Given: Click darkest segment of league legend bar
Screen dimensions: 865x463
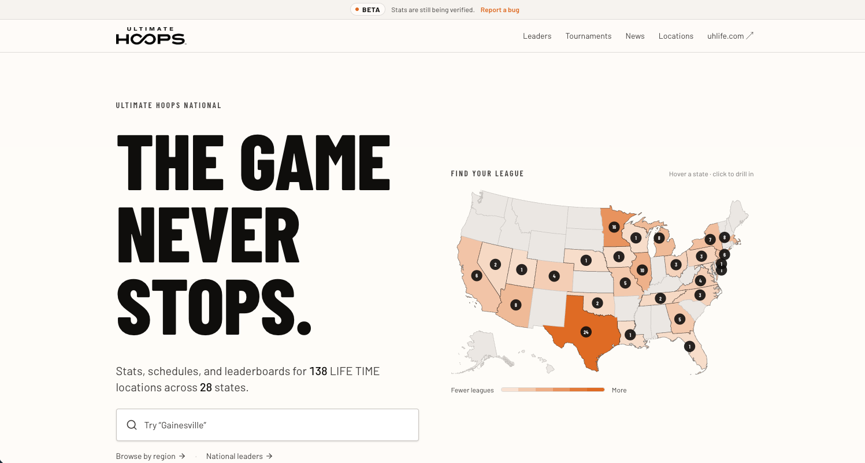Looking at the screenshot, I should (x=596, y=390).
